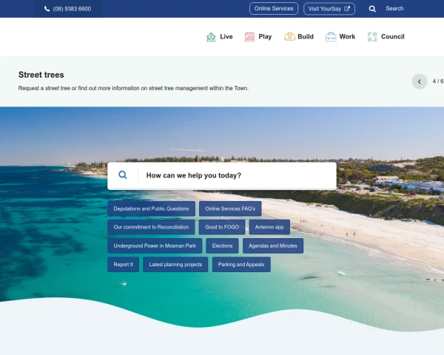
Task: Click the phone icon beside the number
Action: [47, 9]
